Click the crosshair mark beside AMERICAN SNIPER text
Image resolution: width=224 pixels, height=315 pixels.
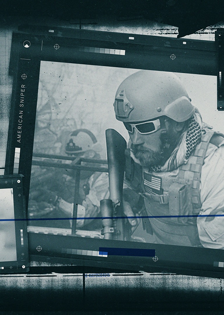pos(24,76)
